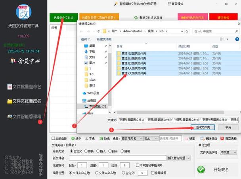Click 删除已选的文件夹 pink button

click(x=193, y=17)
